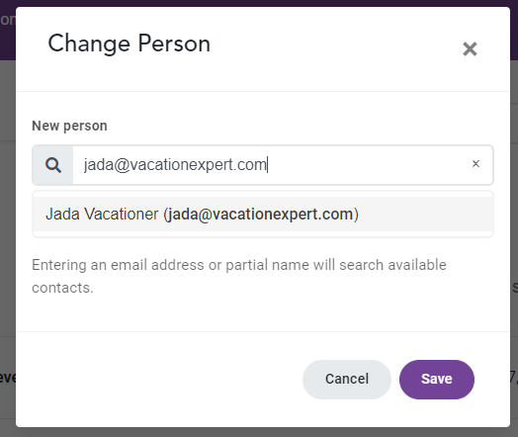Click the word contacts in hint text
Viewport: 518px width, 437px height.
(62, 288)
